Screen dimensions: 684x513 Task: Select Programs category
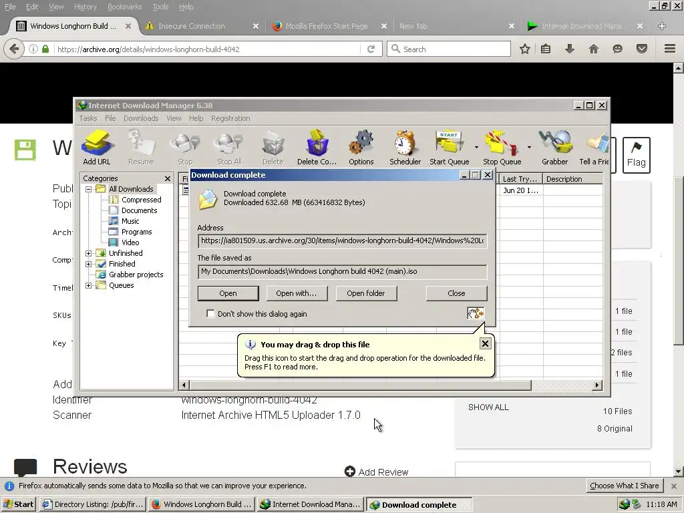(x=136, y=232)
